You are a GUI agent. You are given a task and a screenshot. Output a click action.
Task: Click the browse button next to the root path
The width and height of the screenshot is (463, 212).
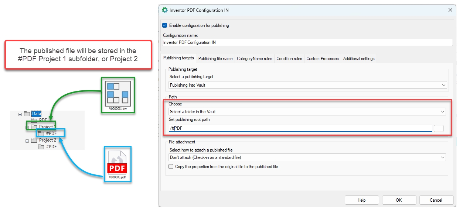[x=438, y=129]
